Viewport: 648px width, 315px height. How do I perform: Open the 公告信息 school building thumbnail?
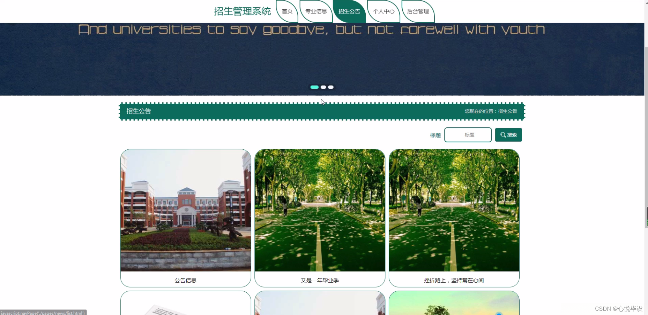186,210
